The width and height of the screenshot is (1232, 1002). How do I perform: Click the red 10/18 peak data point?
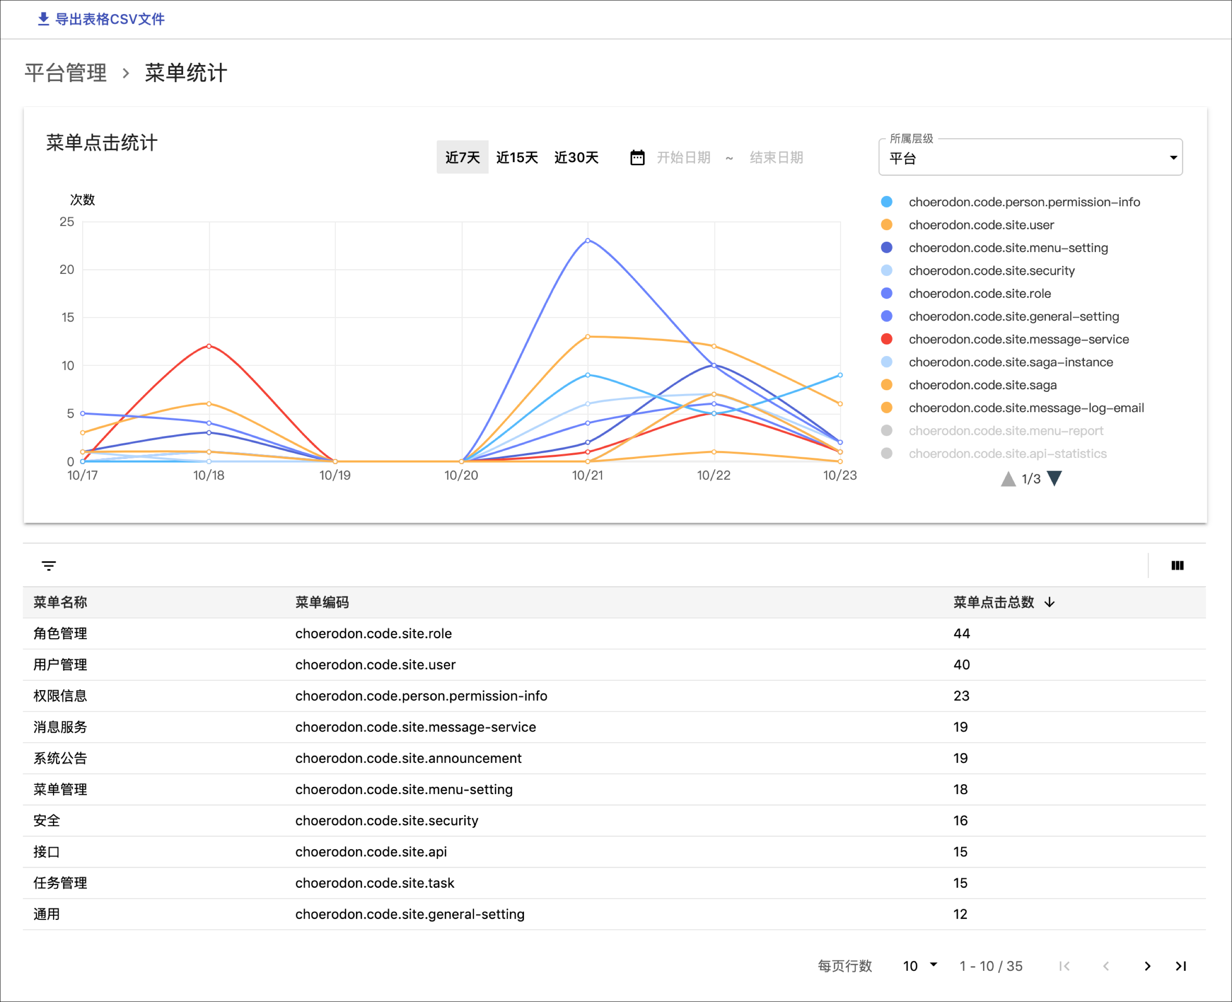pos(209,346)
